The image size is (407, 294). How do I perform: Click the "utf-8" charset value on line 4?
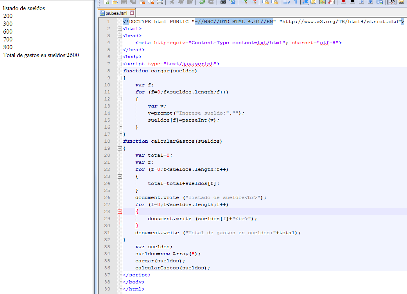[x=328, y=43]
